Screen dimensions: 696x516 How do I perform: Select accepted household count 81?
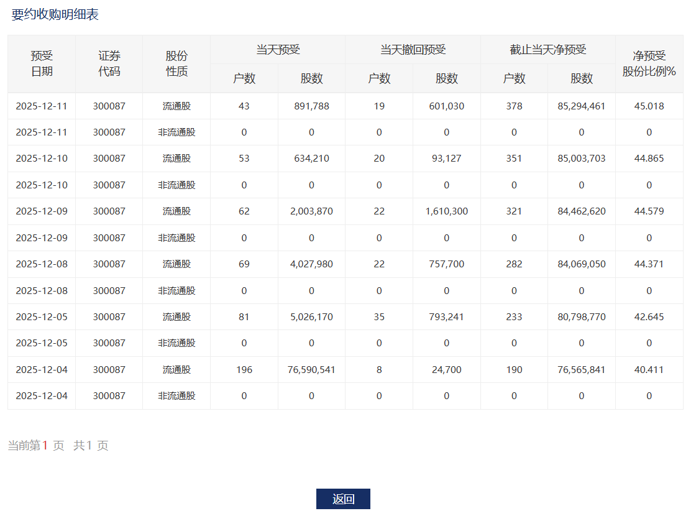point(244,317)
